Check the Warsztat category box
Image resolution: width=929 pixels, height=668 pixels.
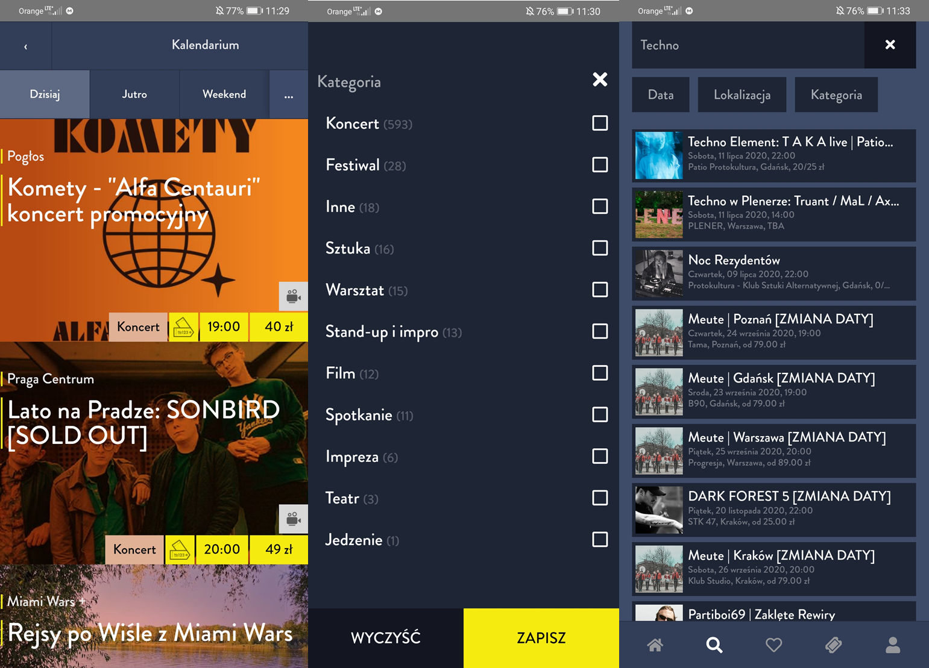pyautogui.click(x=600, y=290)
